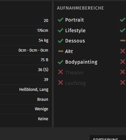Click the green checkmark beside Portrait
This screenshot has height=140, width=126.
61,20
